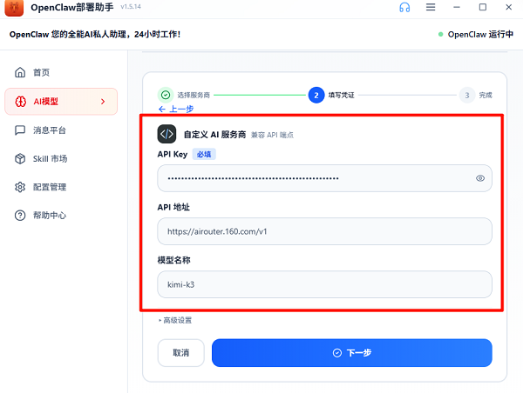Click the 必填 badge
The width and height of the screenshot is (523, 393).
tap(204, 155)
